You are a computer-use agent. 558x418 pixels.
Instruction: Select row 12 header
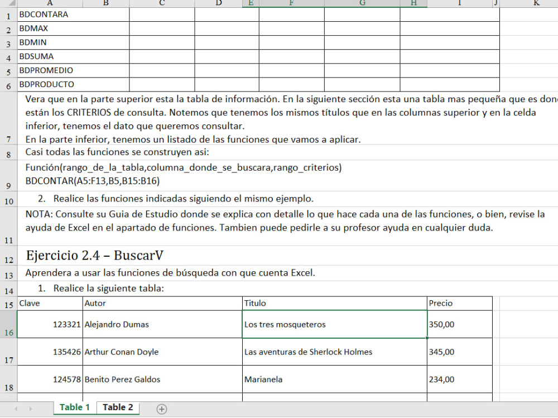(x=8, y=256)
